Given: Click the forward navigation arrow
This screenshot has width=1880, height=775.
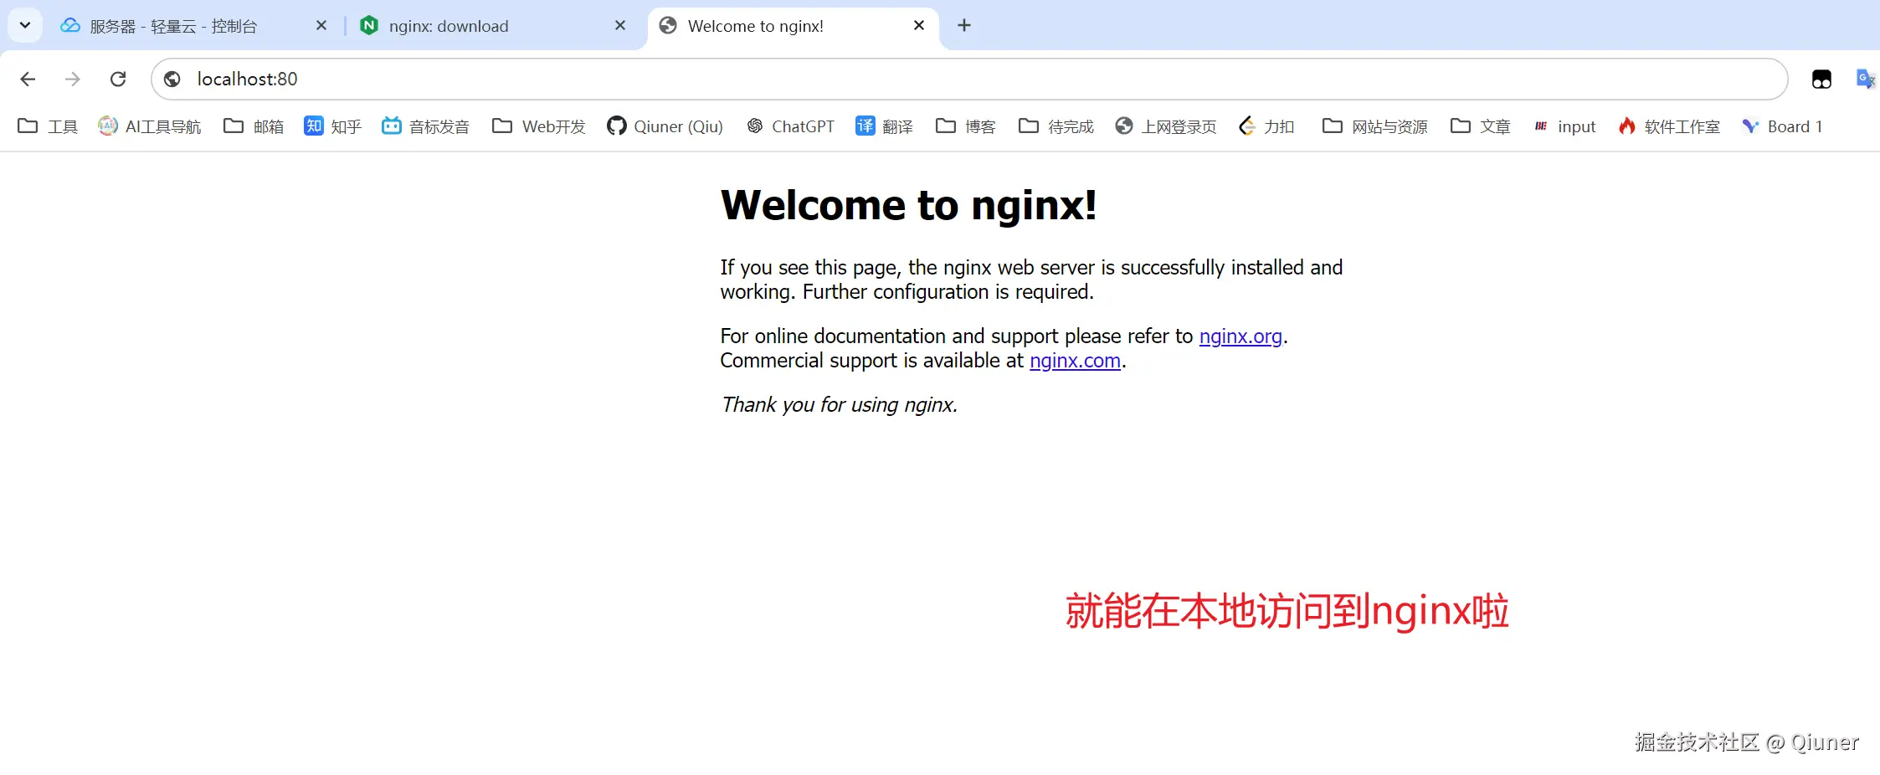Looking at the screenshot, I should [x=73, y=79].
